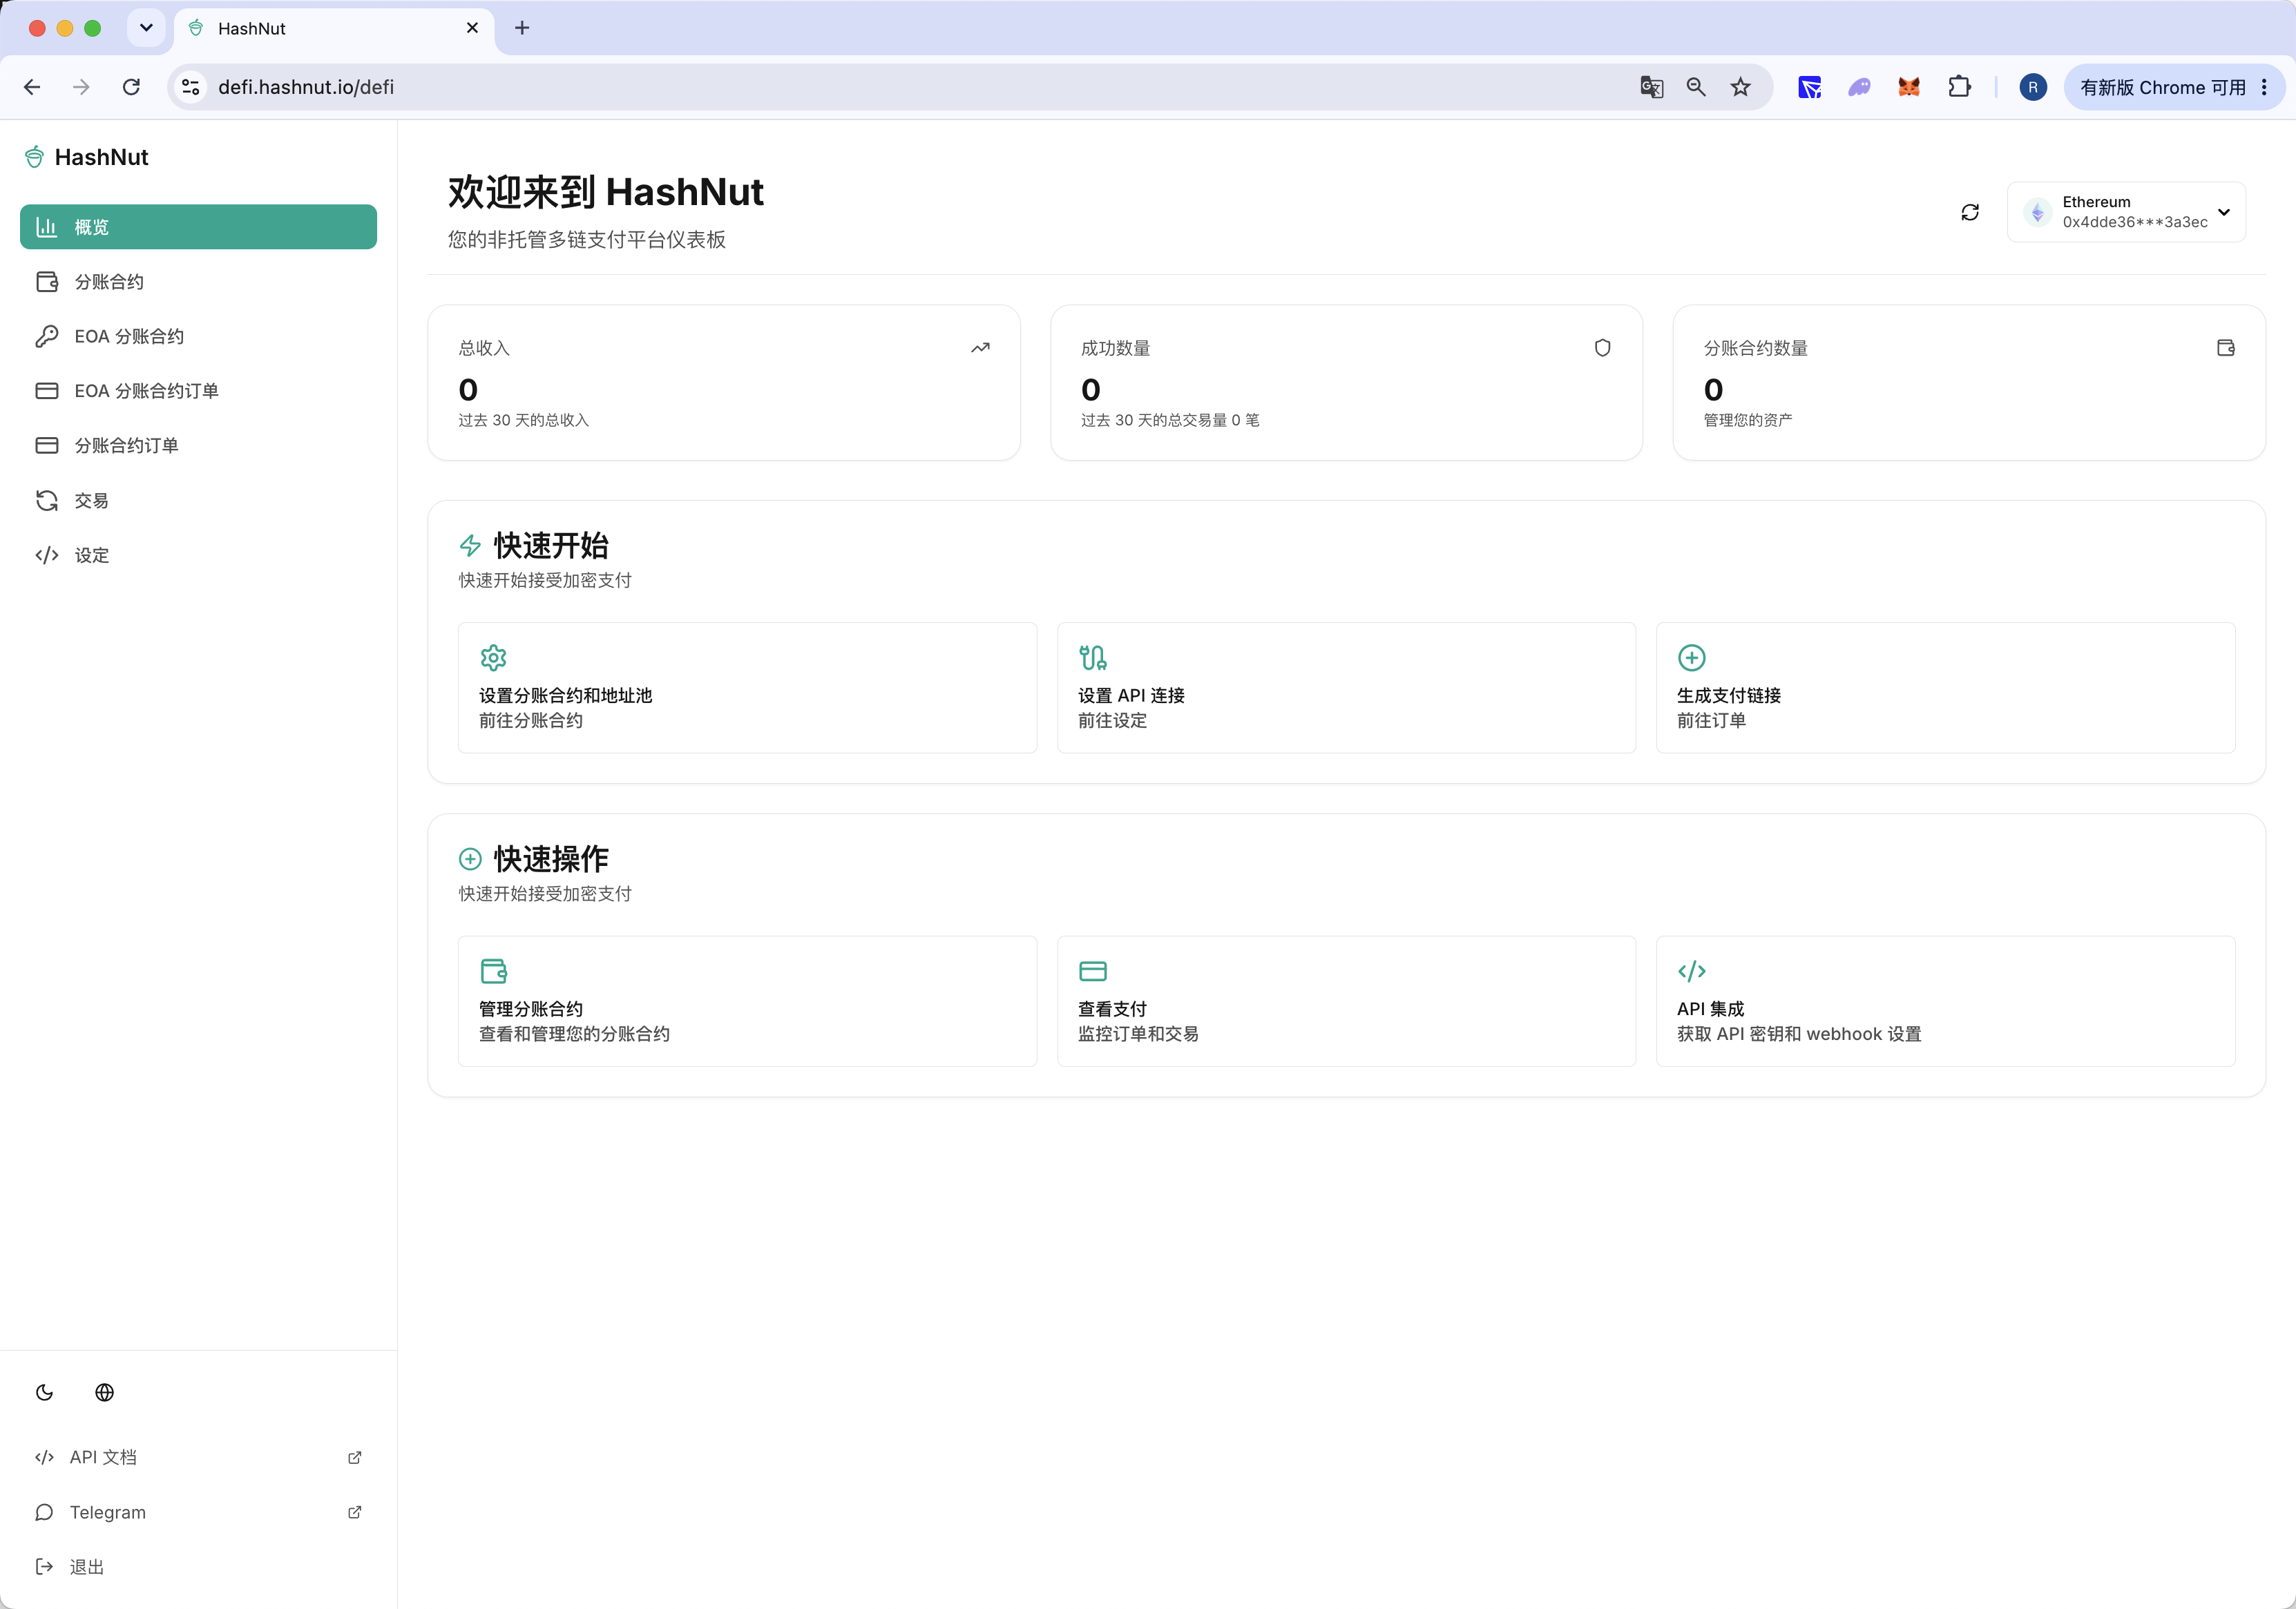Select 分账合约订单 in the sidebar
This screenshot has height=1609, width=2296.
pos(198,445)
